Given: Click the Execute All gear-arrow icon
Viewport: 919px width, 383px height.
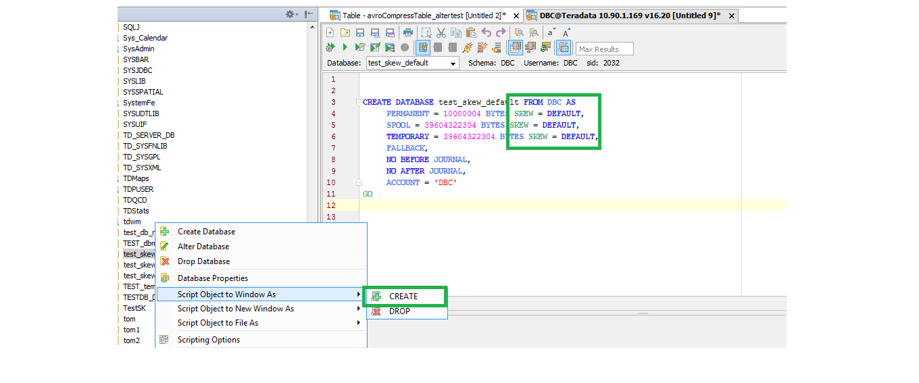Looking at the screenshot, I should click(330, 47).
